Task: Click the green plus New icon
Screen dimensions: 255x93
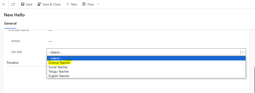Action: pos(67,4)
